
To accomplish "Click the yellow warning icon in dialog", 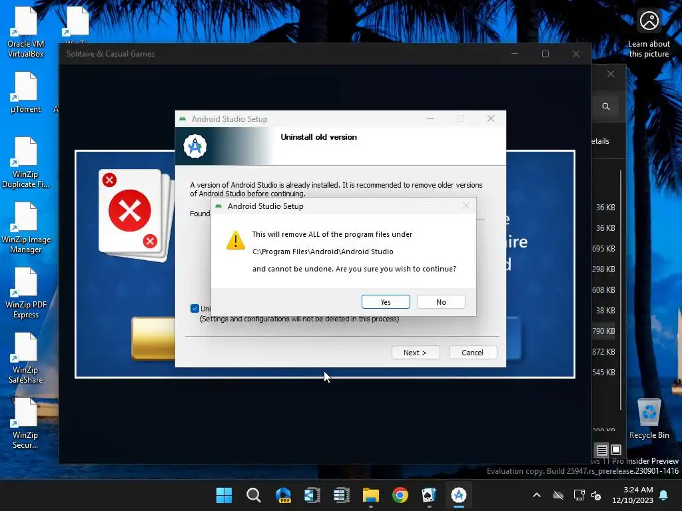I will [x=236, y=240].
